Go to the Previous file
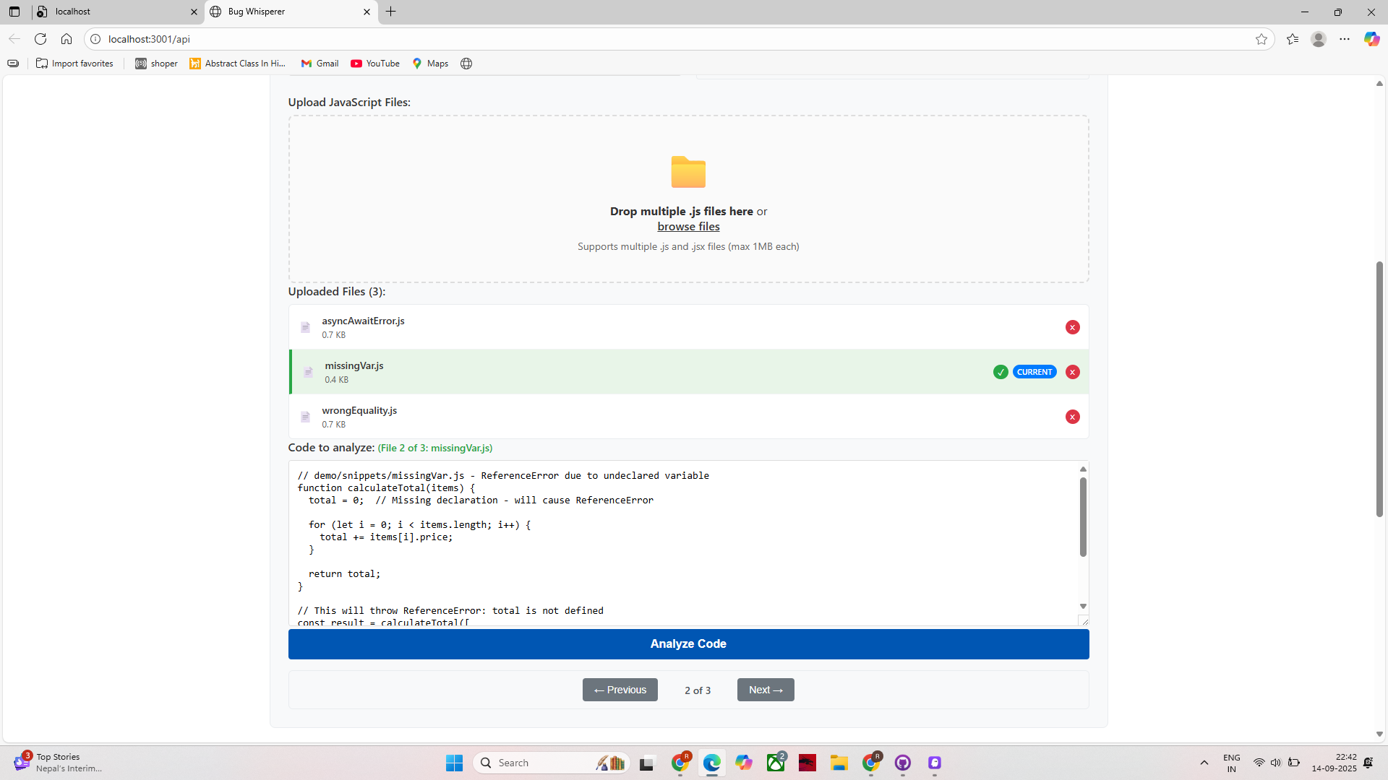 click(x=620, y=690)
